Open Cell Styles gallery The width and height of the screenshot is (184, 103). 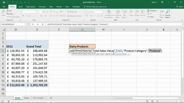124,14
